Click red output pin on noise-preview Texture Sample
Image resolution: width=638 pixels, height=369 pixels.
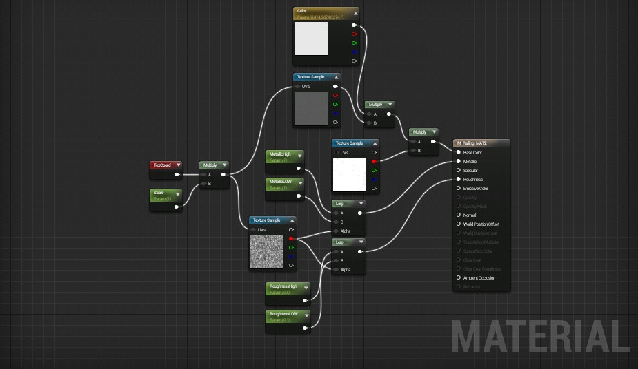[x=291, y=239]
